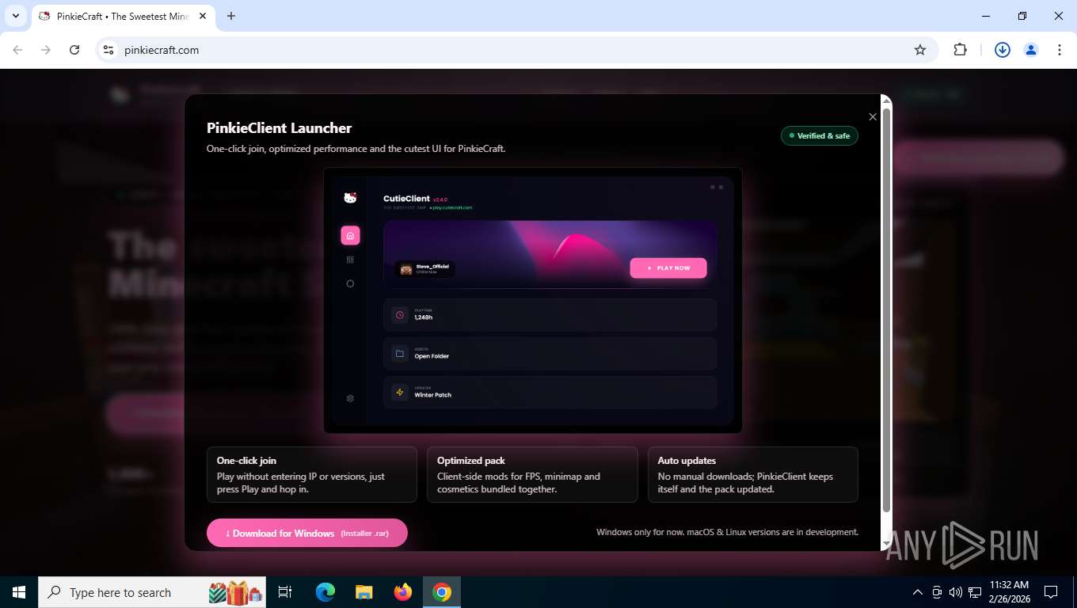
Task: Click the Winter Patch text
Action: [433, 395]
